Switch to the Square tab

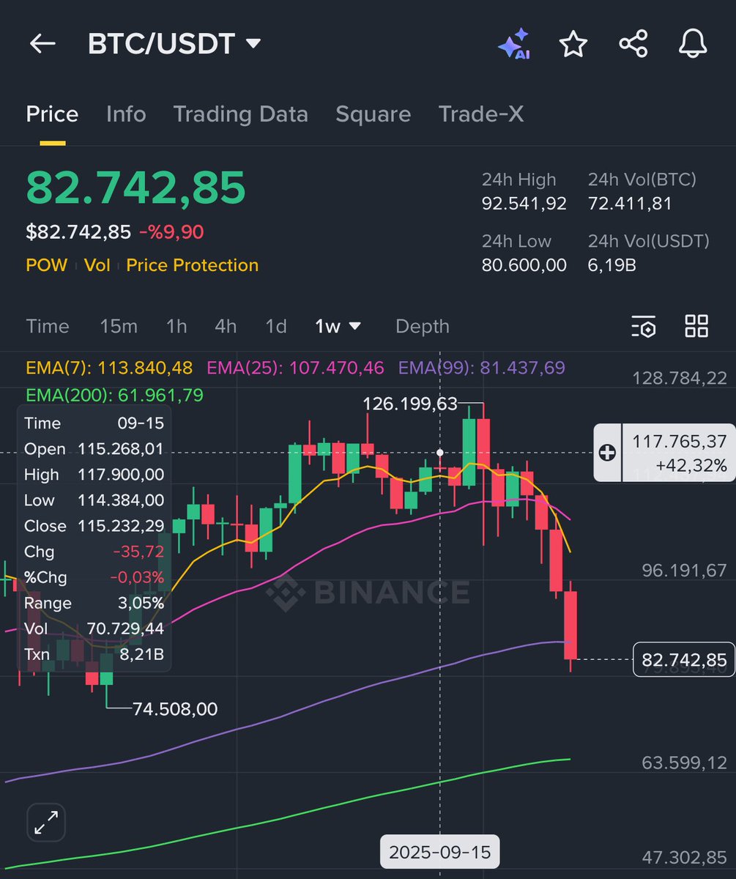(373, 114)
